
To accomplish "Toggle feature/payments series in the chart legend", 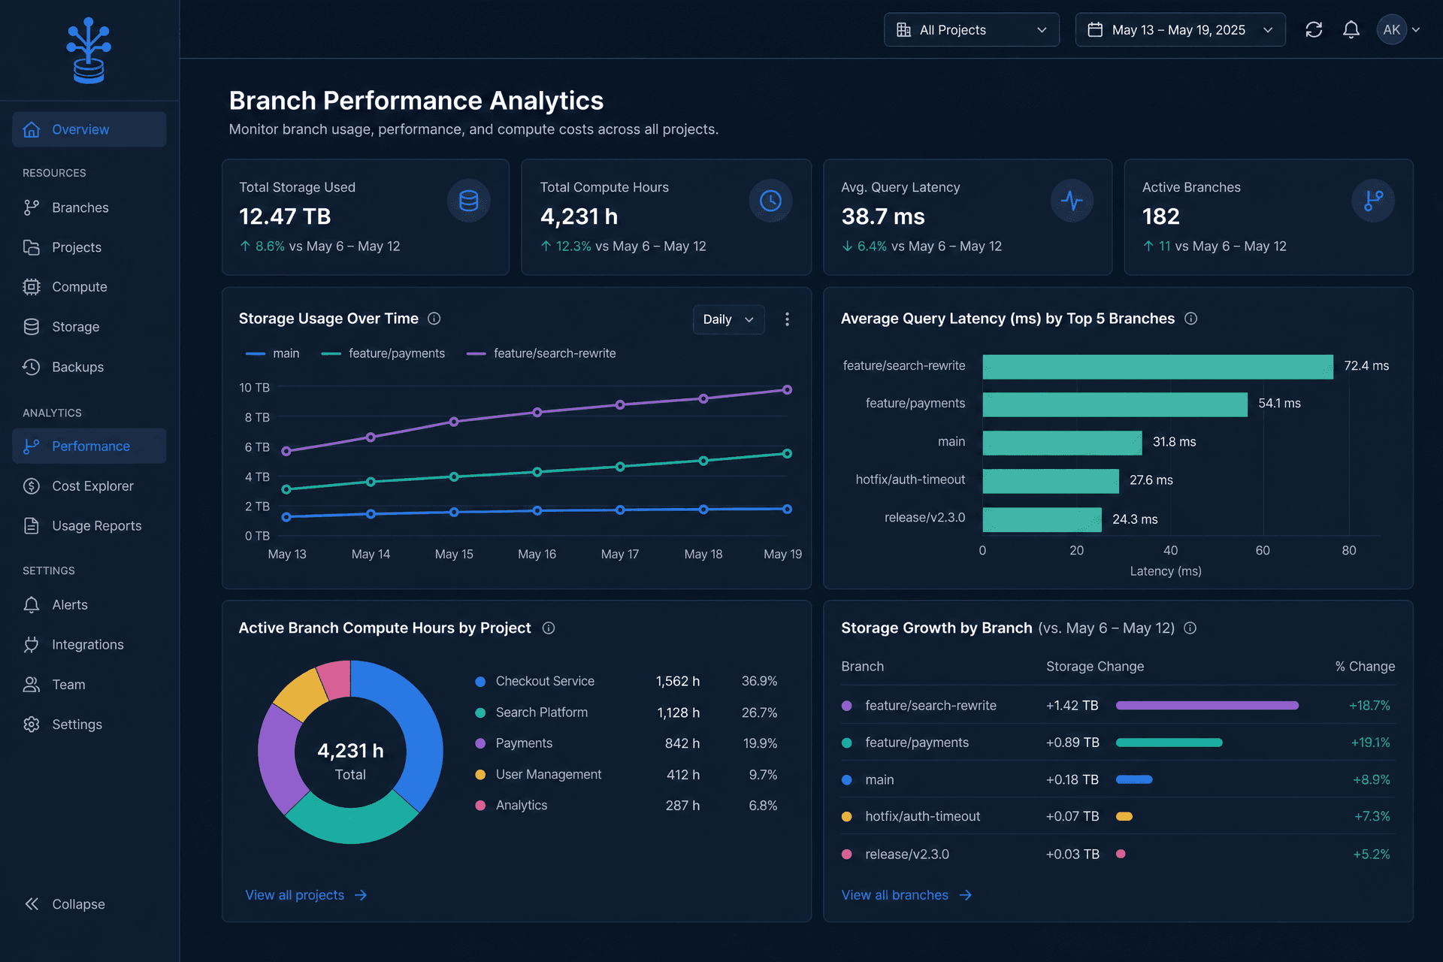I will (383, 353).
